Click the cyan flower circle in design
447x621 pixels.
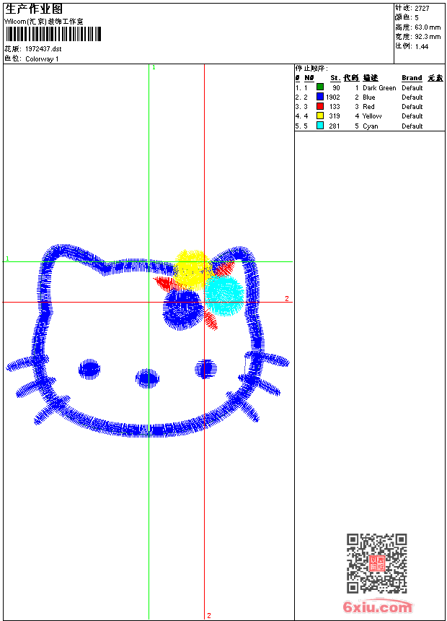click(225, 295)
